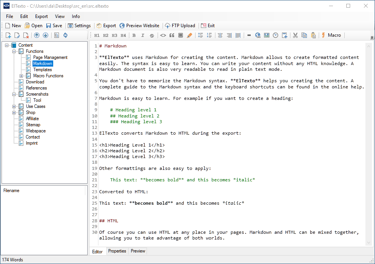This screenshot has height=264, width=375.
Task: Expand the Macro Functions tree node
Action: [21, 76]
